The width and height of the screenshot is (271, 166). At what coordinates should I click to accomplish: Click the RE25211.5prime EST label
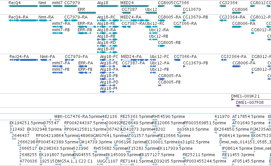tap(199, 155)
